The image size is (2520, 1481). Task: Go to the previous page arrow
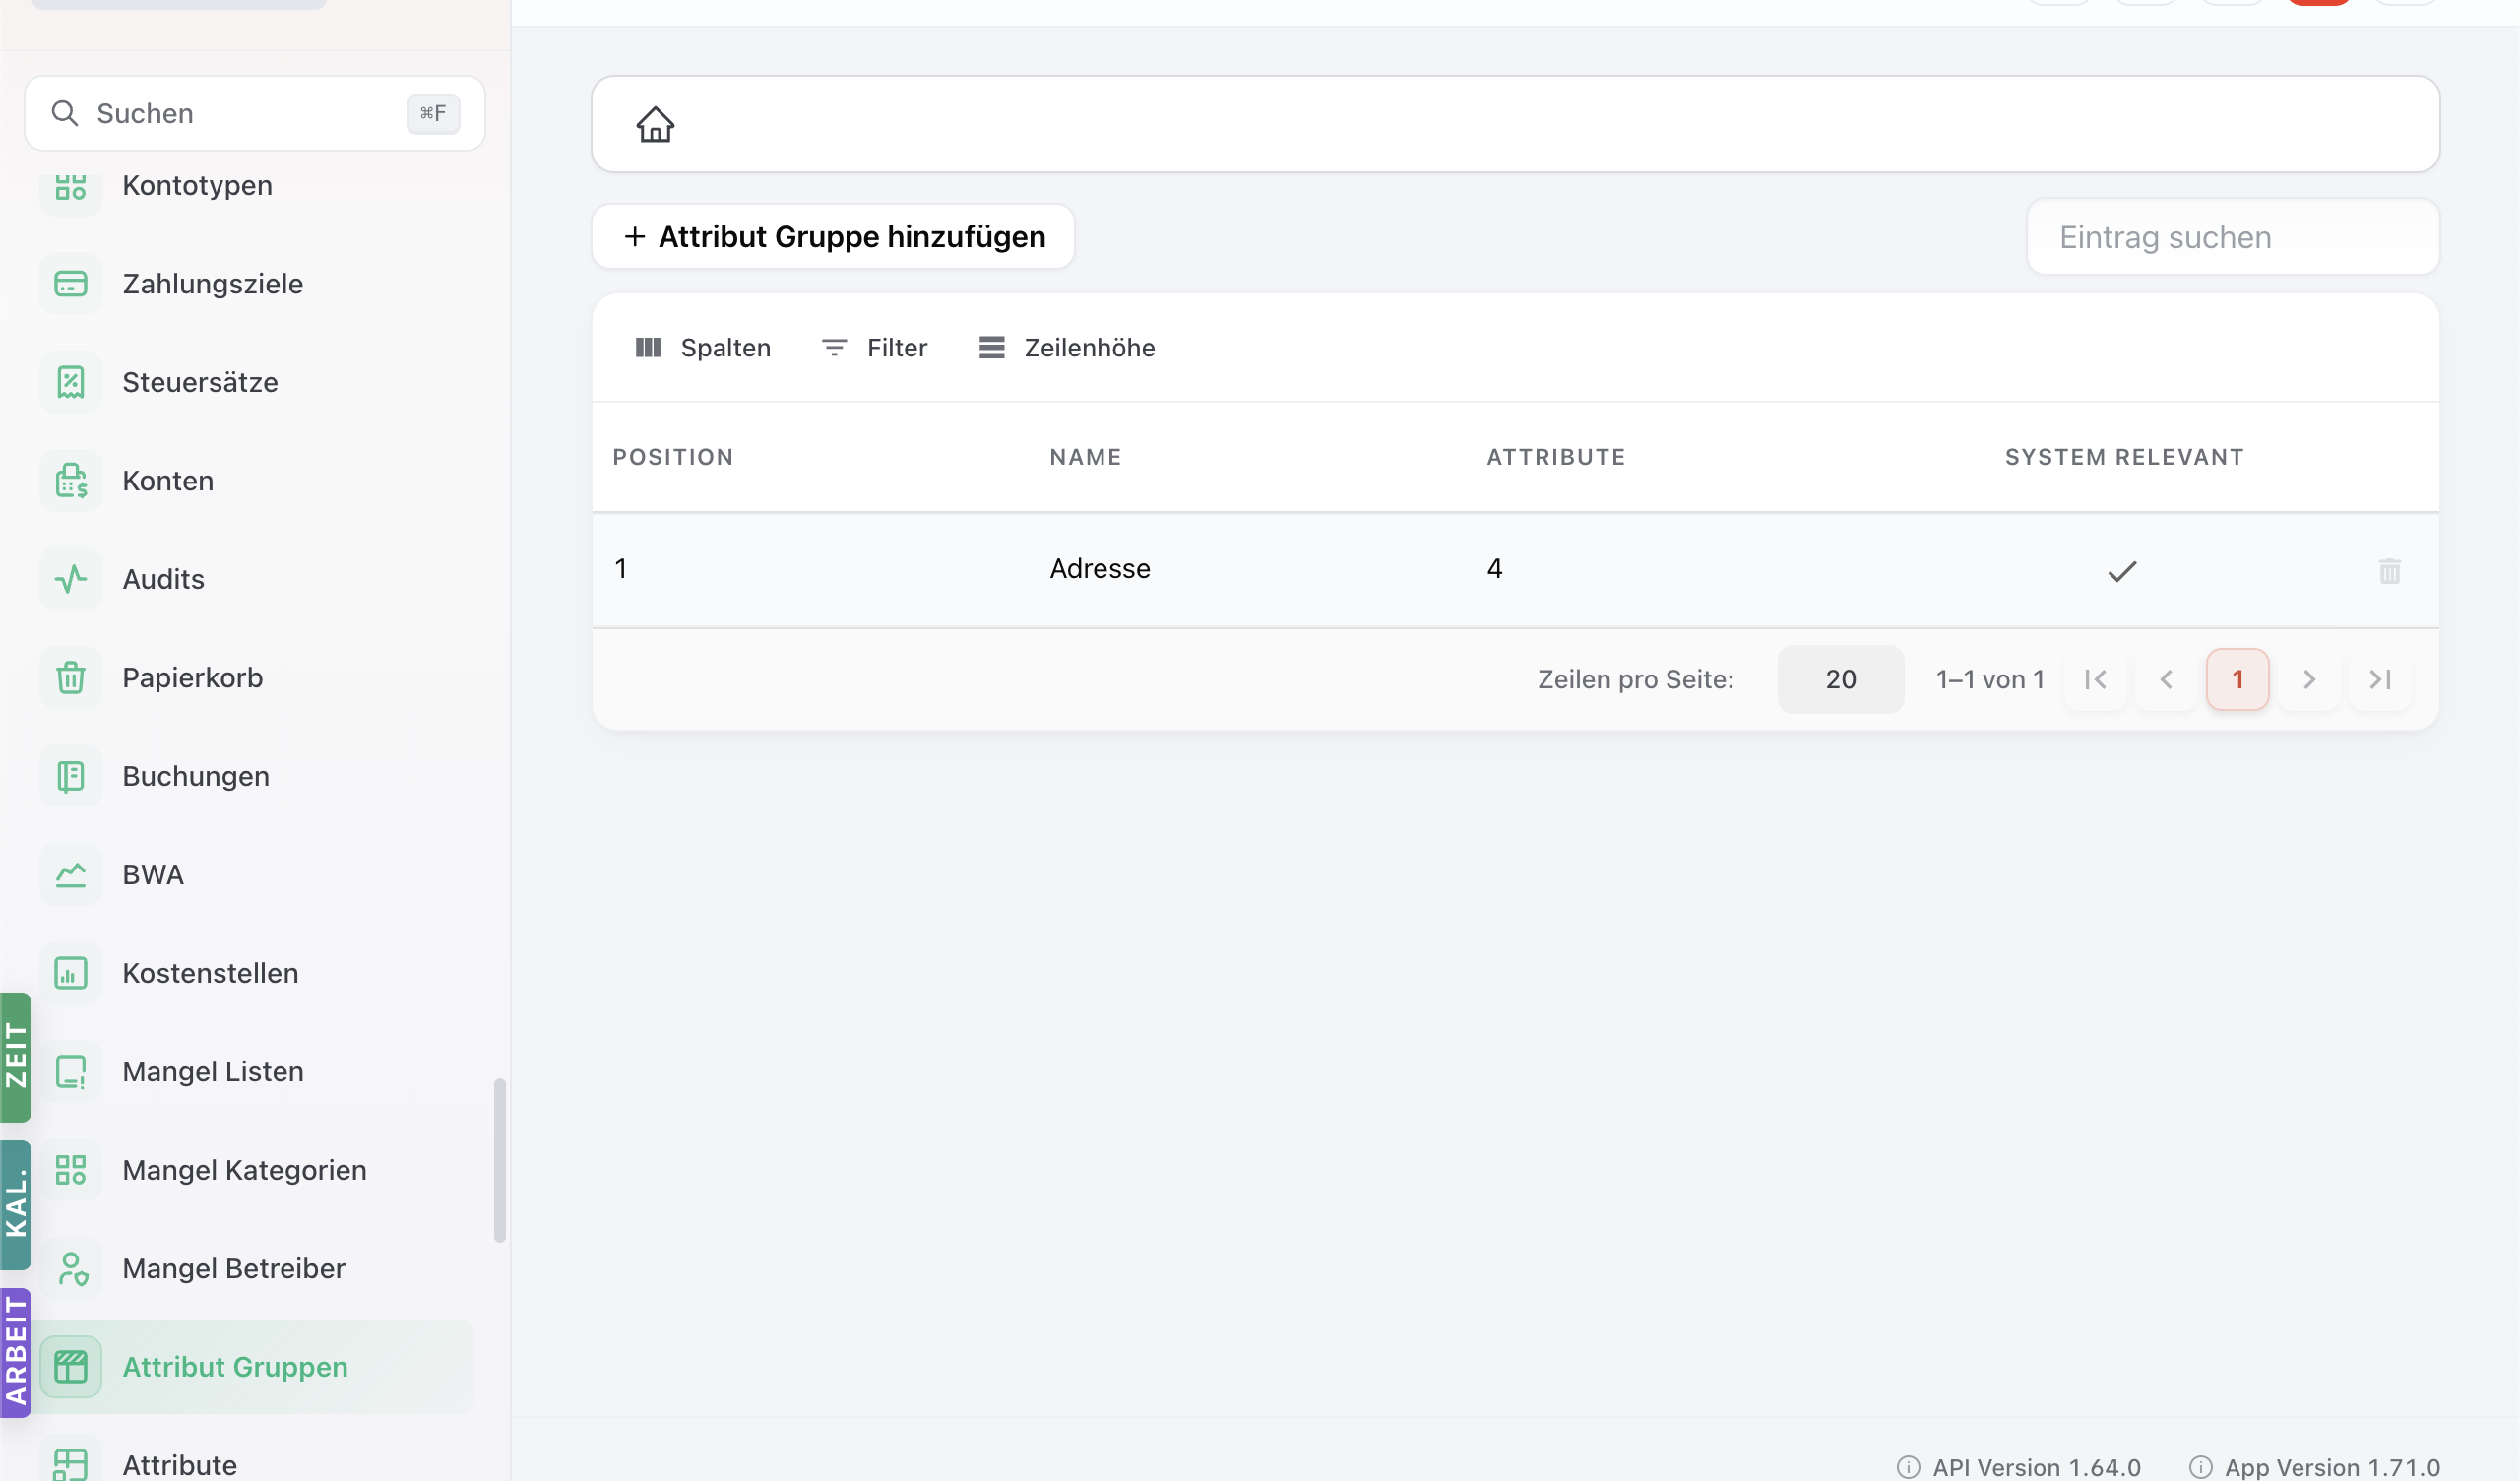pyautogui.click(x=2166, y=679)
